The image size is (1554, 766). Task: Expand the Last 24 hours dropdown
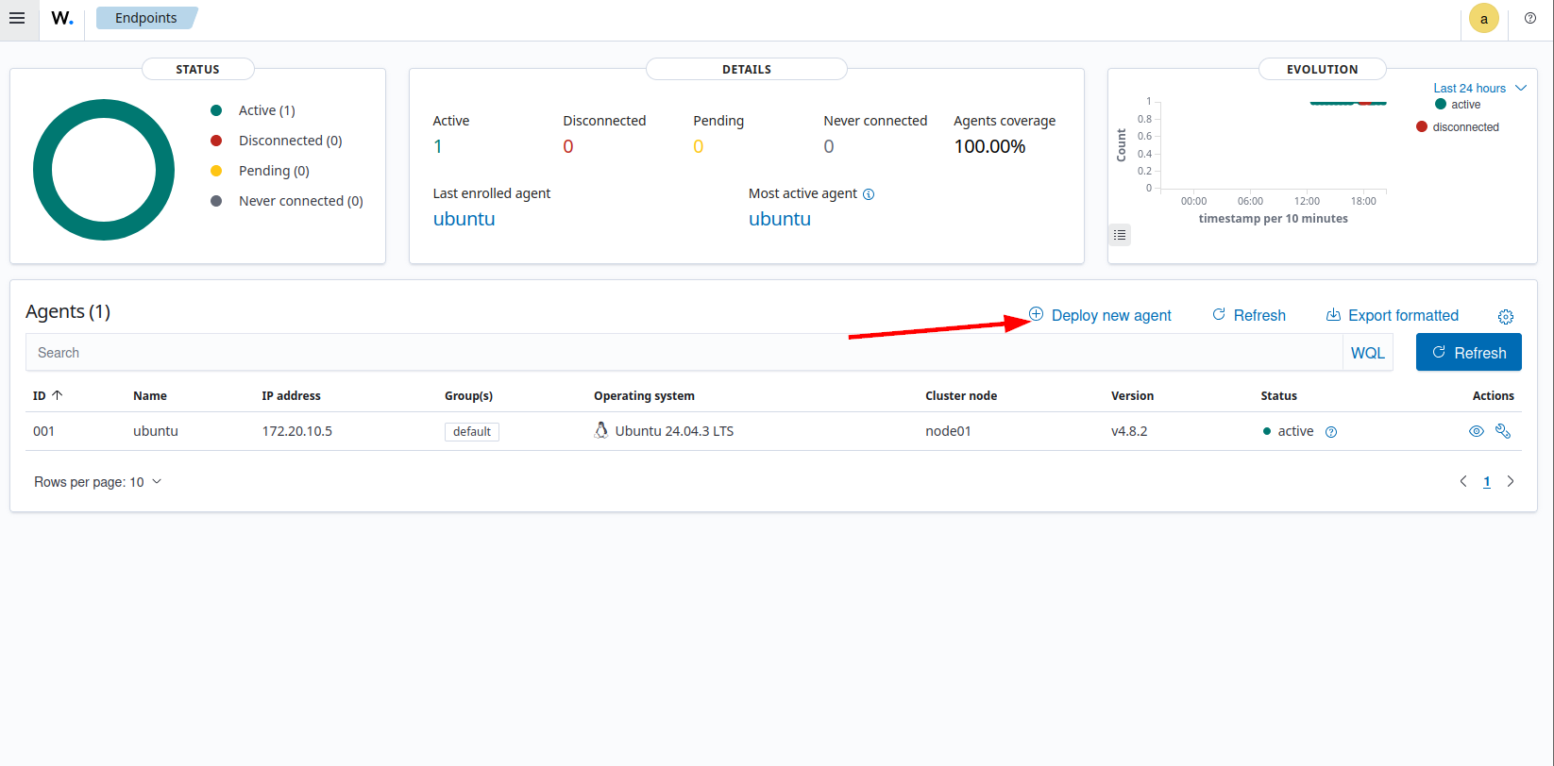click(x=1478, y=88)
